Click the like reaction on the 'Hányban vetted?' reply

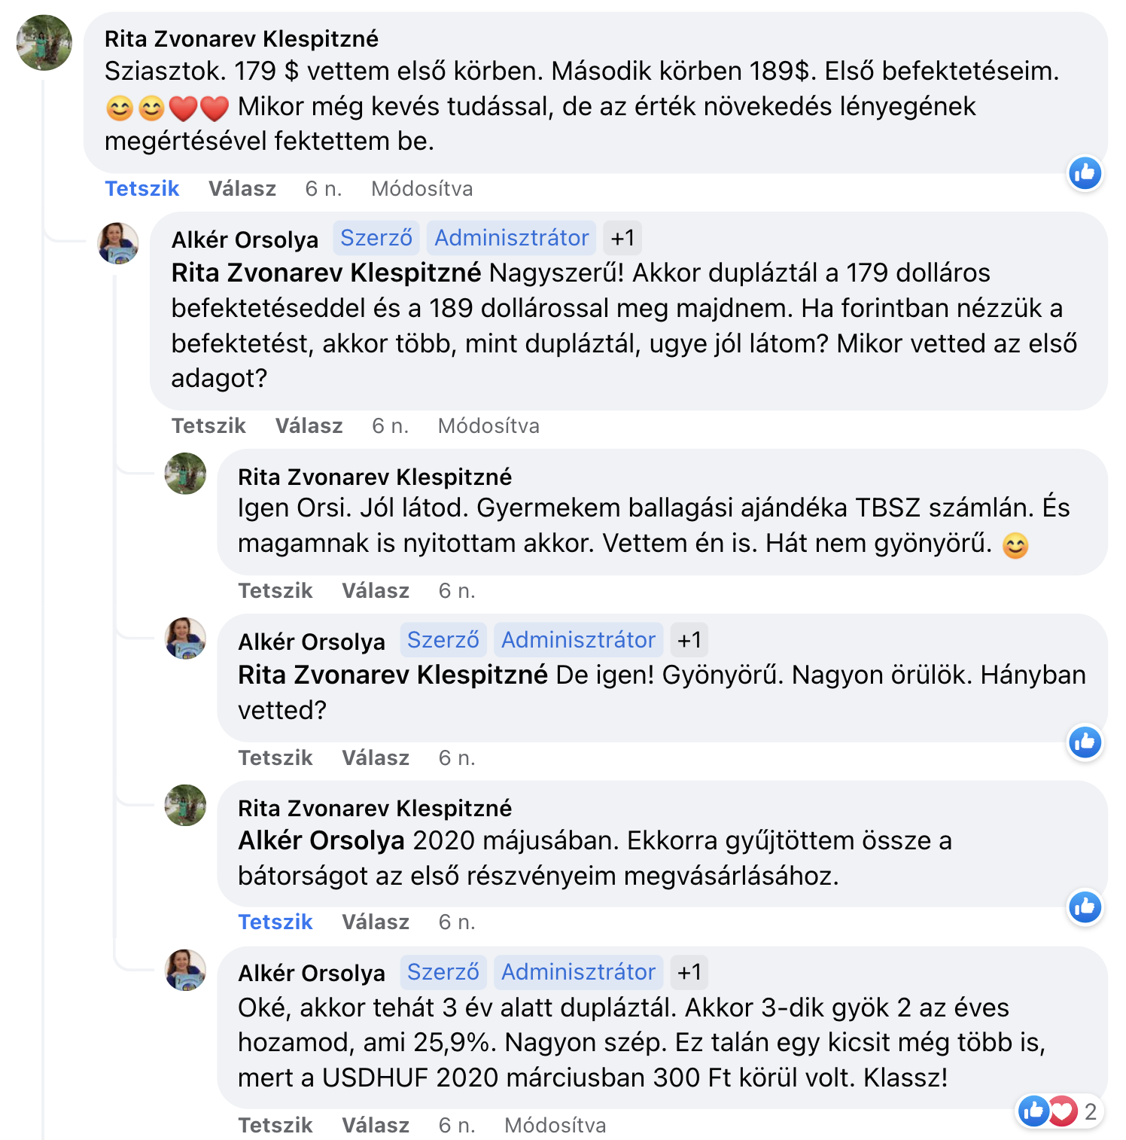click(x=1085, y=743)
